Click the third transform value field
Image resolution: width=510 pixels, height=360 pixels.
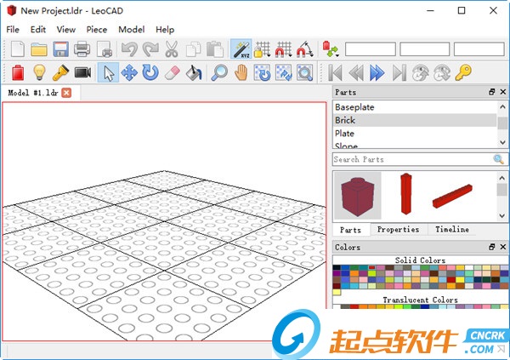pyautogui.click(x=479, y=49)
